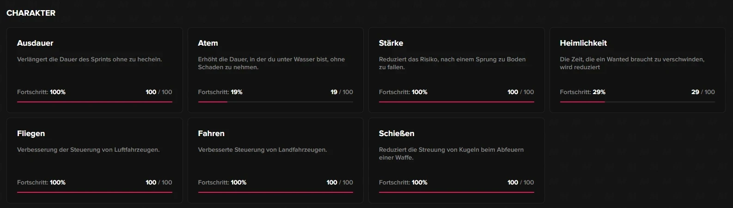Click the Heimlichkeit progress bar
This screenshot has width=733, height=208.
coord(637,102)
